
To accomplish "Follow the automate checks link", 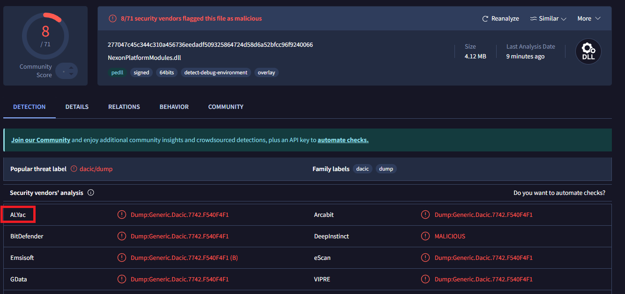I will point(343,140).
